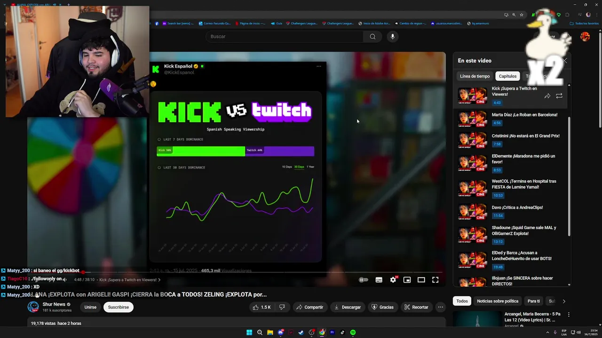Open the Guía bookmark
The width and height of the screenshot is (602, 338).
click(x=277, y=23)
